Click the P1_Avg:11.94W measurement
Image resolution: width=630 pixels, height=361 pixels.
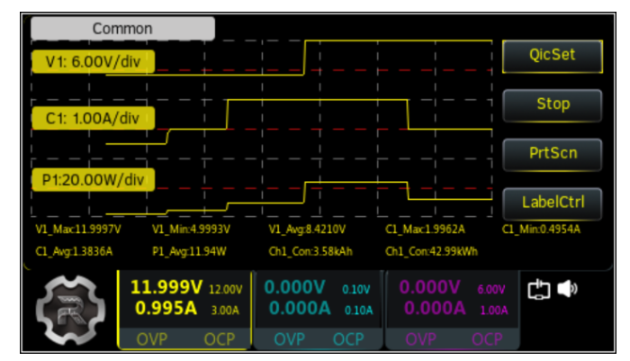point(189,251)
